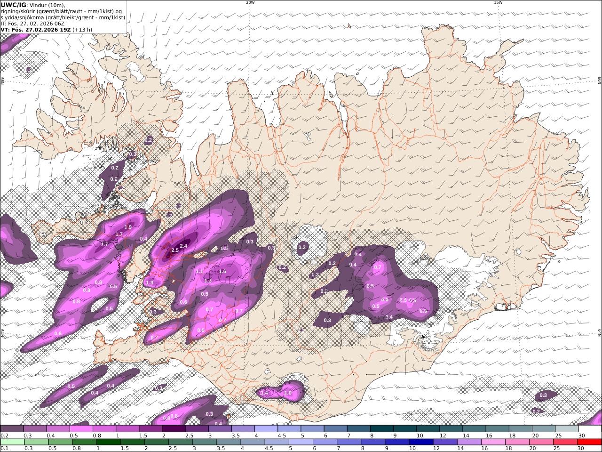Click the violet rain swatch labeled 12
The width and height of the screenshot is (602, 452).
pyautogui.click(x=444, y=442)
